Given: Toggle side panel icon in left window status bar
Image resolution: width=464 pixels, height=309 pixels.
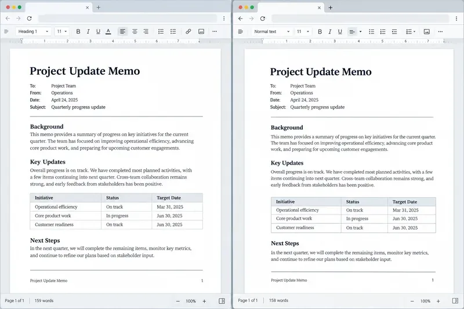Looking at the screenshot, I should click(222, 301).
